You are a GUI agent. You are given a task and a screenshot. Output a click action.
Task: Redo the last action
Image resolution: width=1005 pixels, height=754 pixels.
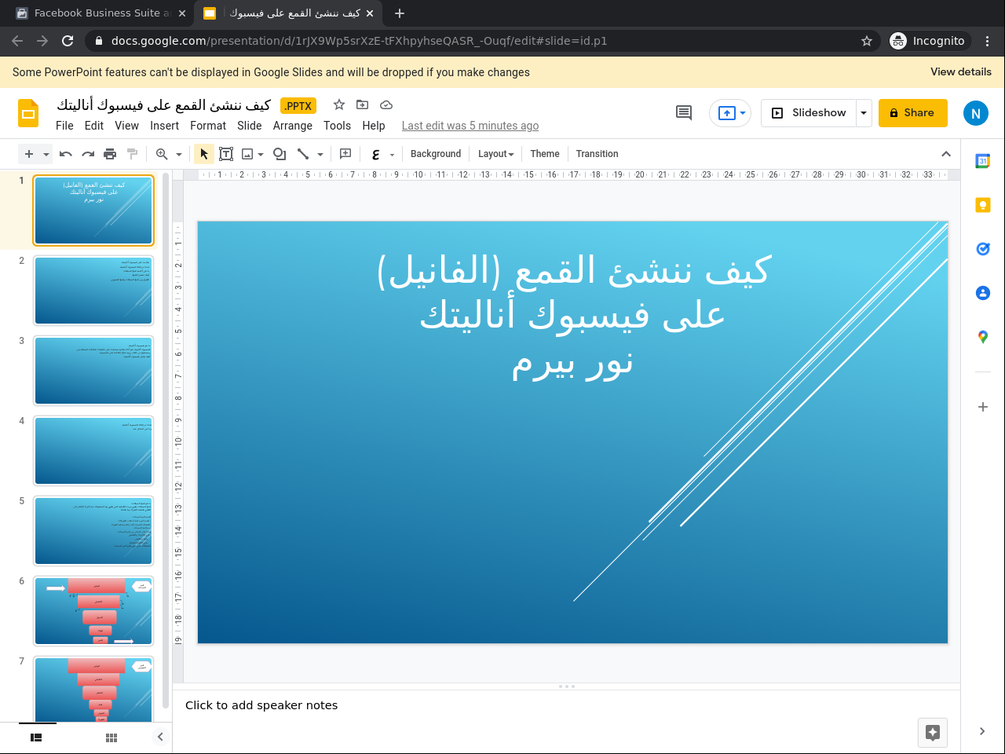[88, 154]
